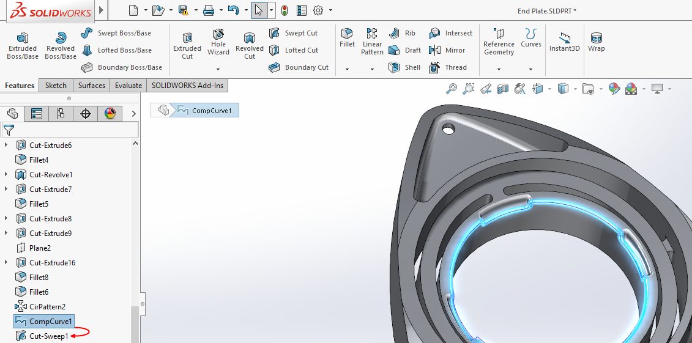Open the DisplayManager color tab

tap(110, 114)
